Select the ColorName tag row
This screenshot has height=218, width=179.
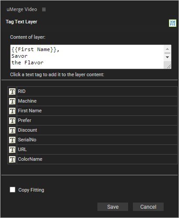(93, 159)
